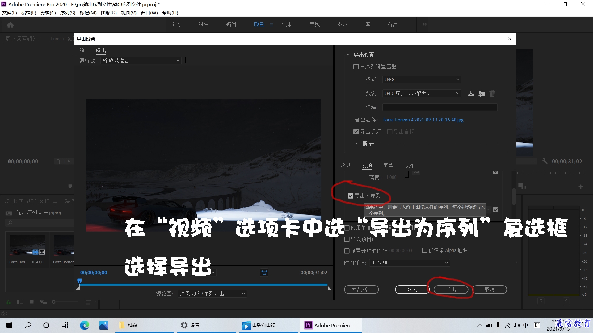Open the 序列(S) menu
Screen dimensions: 593x333
tap(68, 13)
